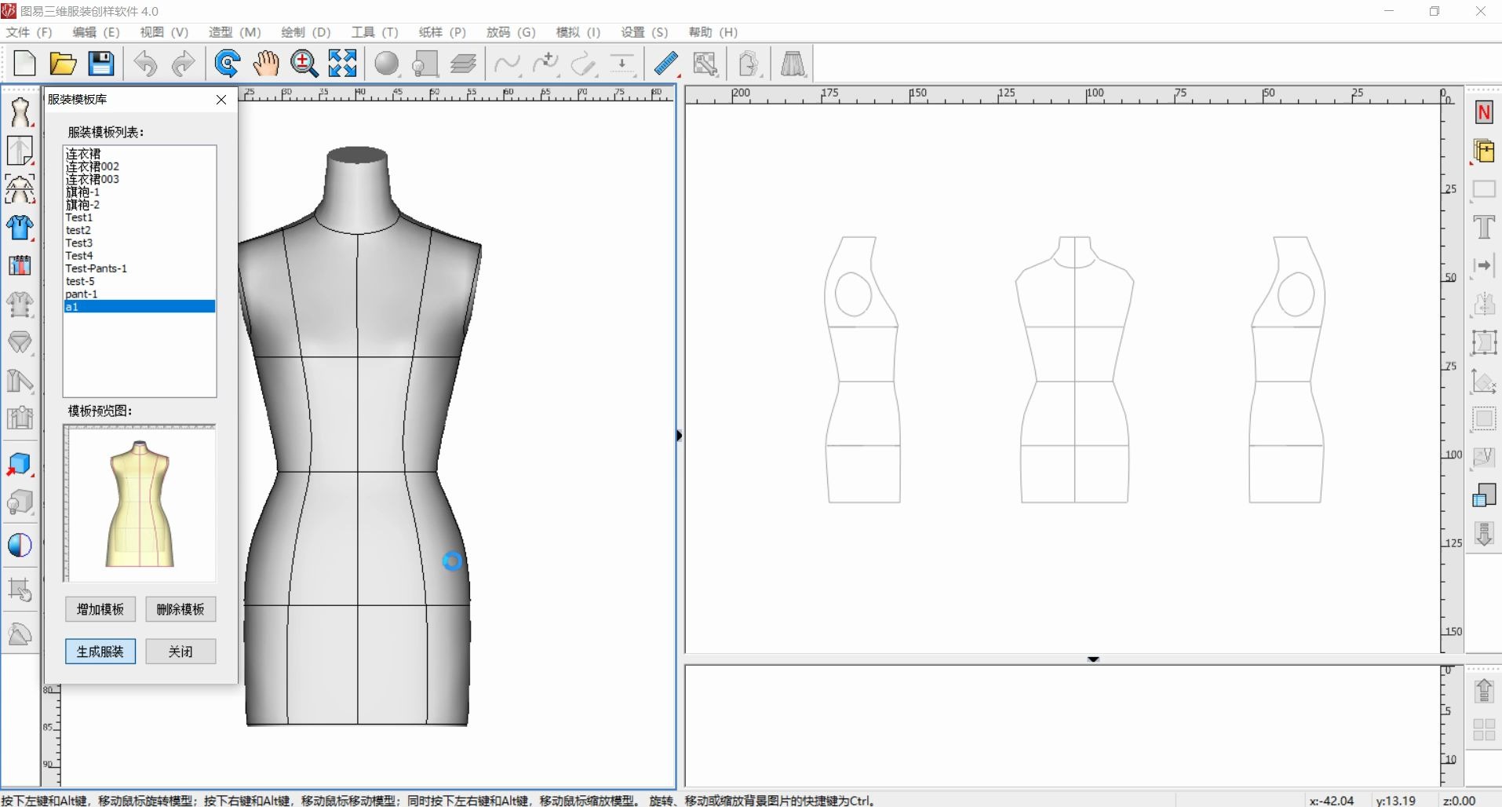This screenshot has width=1502, height=807.
Task: Select the Text tool on right panel
Action: coord(1484,227)
